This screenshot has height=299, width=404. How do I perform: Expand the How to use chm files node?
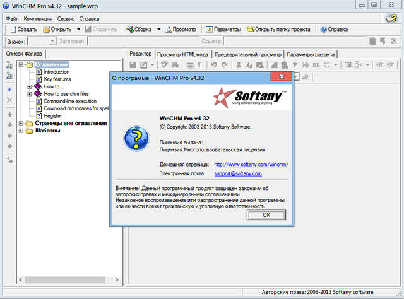(x=30, y=94)
